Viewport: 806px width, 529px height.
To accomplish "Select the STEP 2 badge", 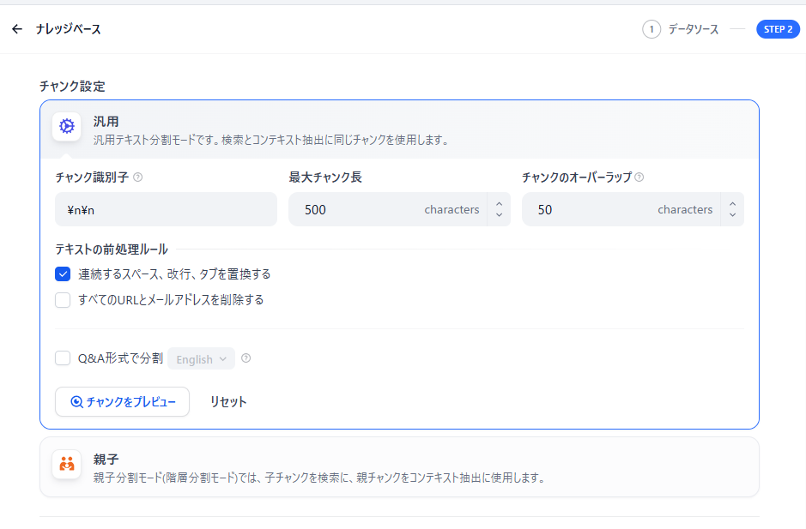I will click(778, 28).
